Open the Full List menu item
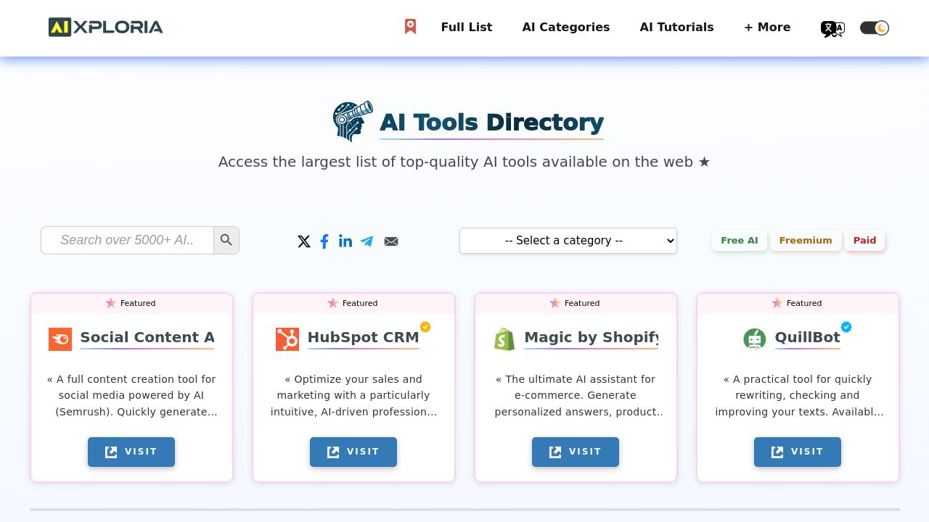The height and width of the screenshot is (522, 929). 466,28
